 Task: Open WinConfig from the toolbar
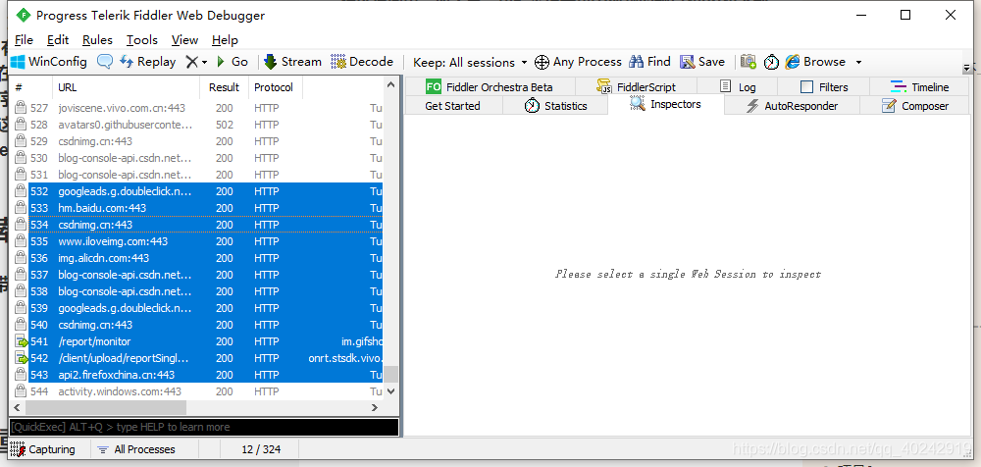49,62
